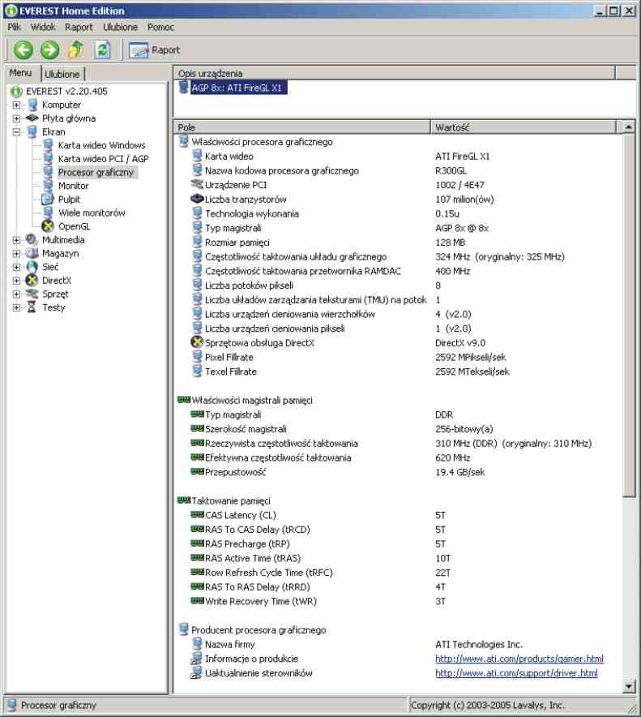Click the green Back arrow toolbar icon
This screenshot has width=641, height=717.
[23, 49]
